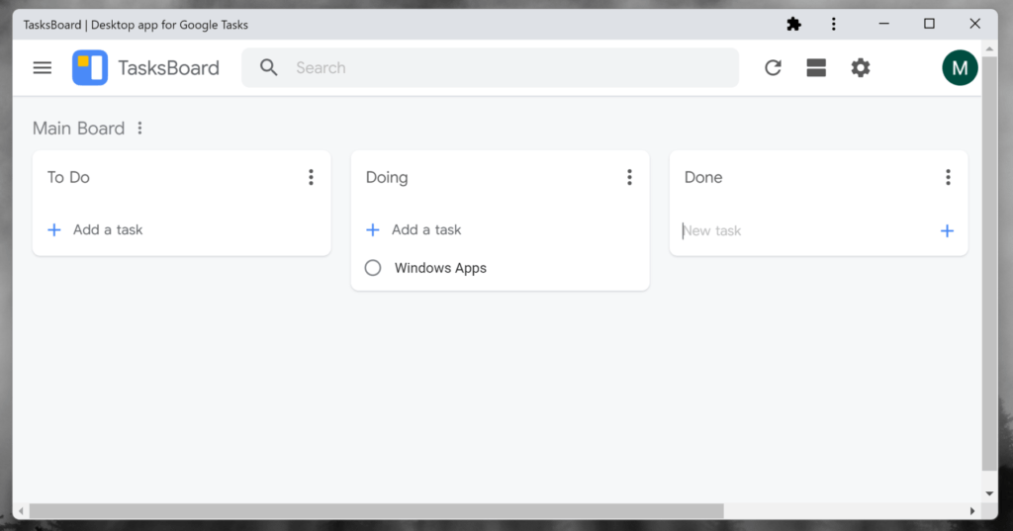The height and width of the screenshot is (531, 1013).
Task: Click the Done list title
Action: pos(703,177)
